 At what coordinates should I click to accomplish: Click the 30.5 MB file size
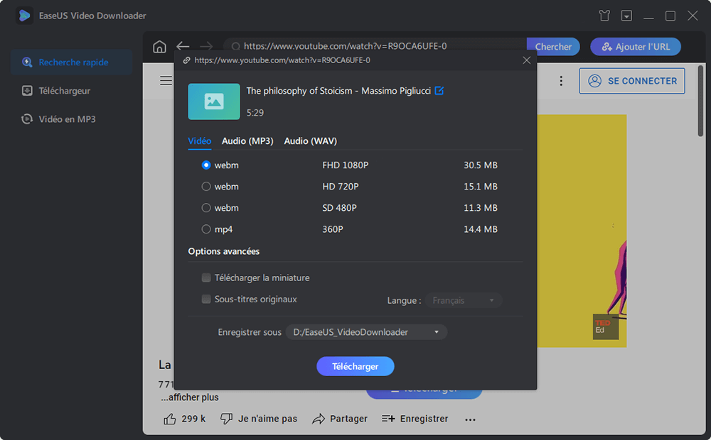pos(480,165)
